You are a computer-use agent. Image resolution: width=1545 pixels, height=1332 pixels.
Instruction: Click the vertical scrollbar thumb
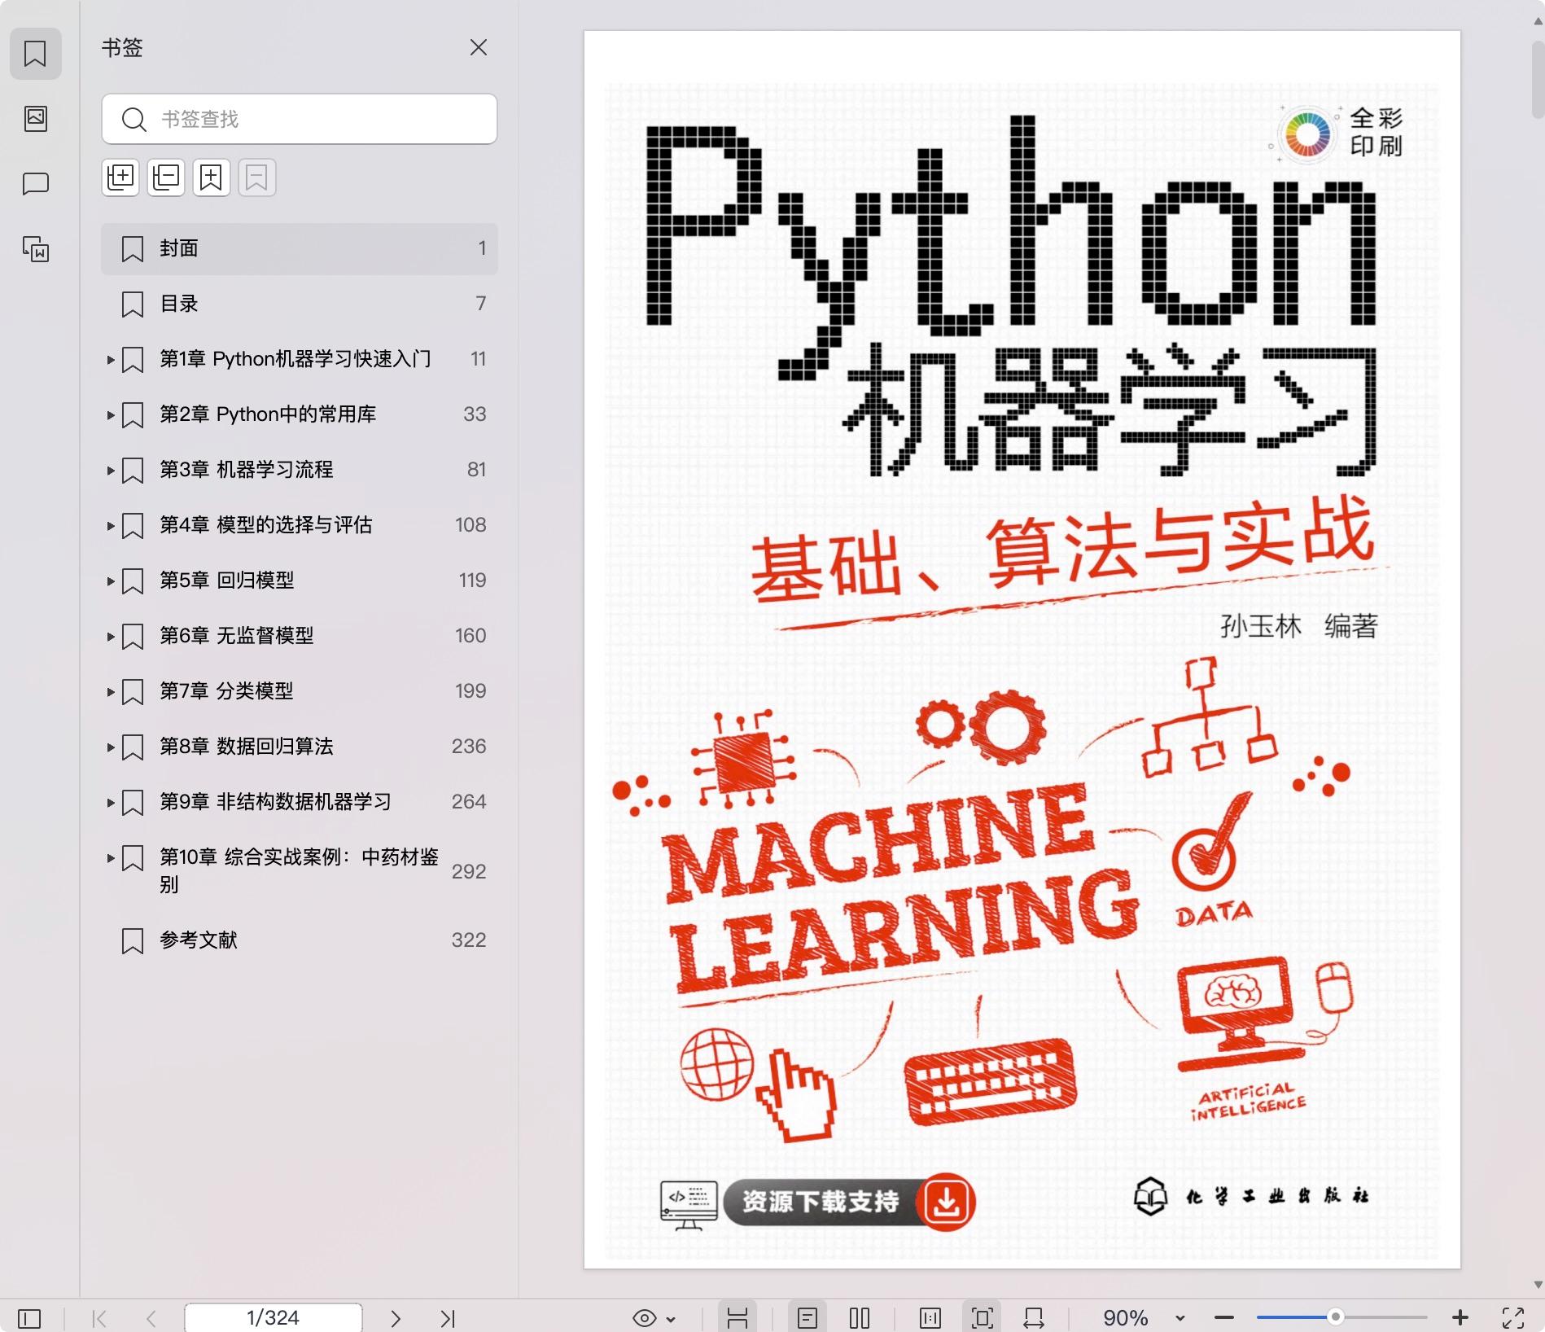1538,79
